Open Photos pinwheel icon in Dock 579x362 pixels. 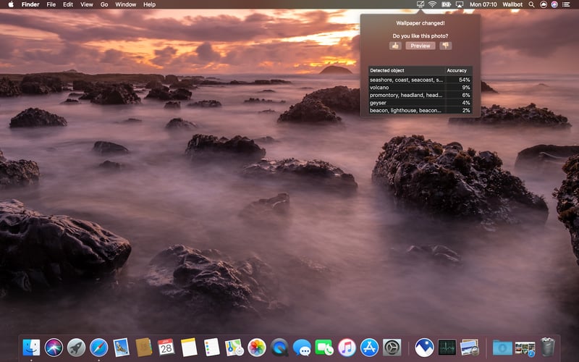pos(257,348)
